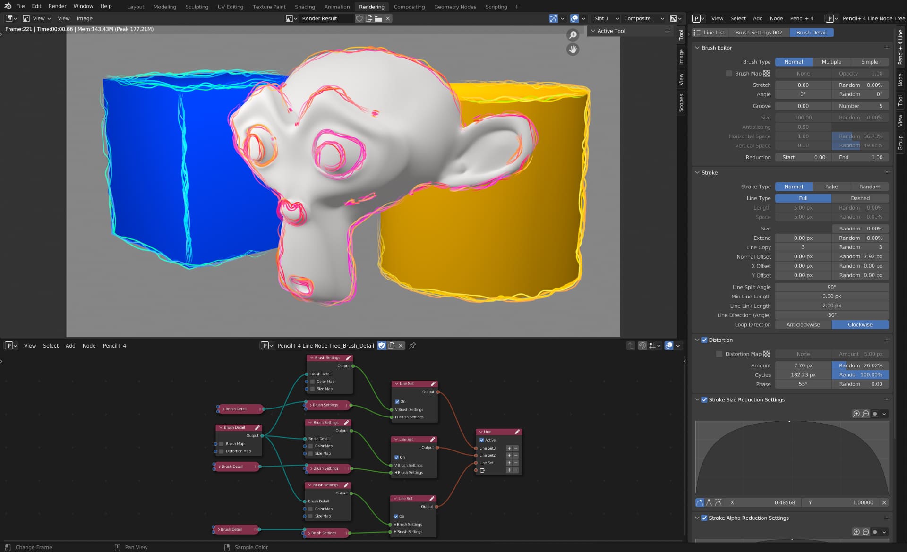Open the Slot 1 dropdown
907x552 pixels.
pos(606,18)
